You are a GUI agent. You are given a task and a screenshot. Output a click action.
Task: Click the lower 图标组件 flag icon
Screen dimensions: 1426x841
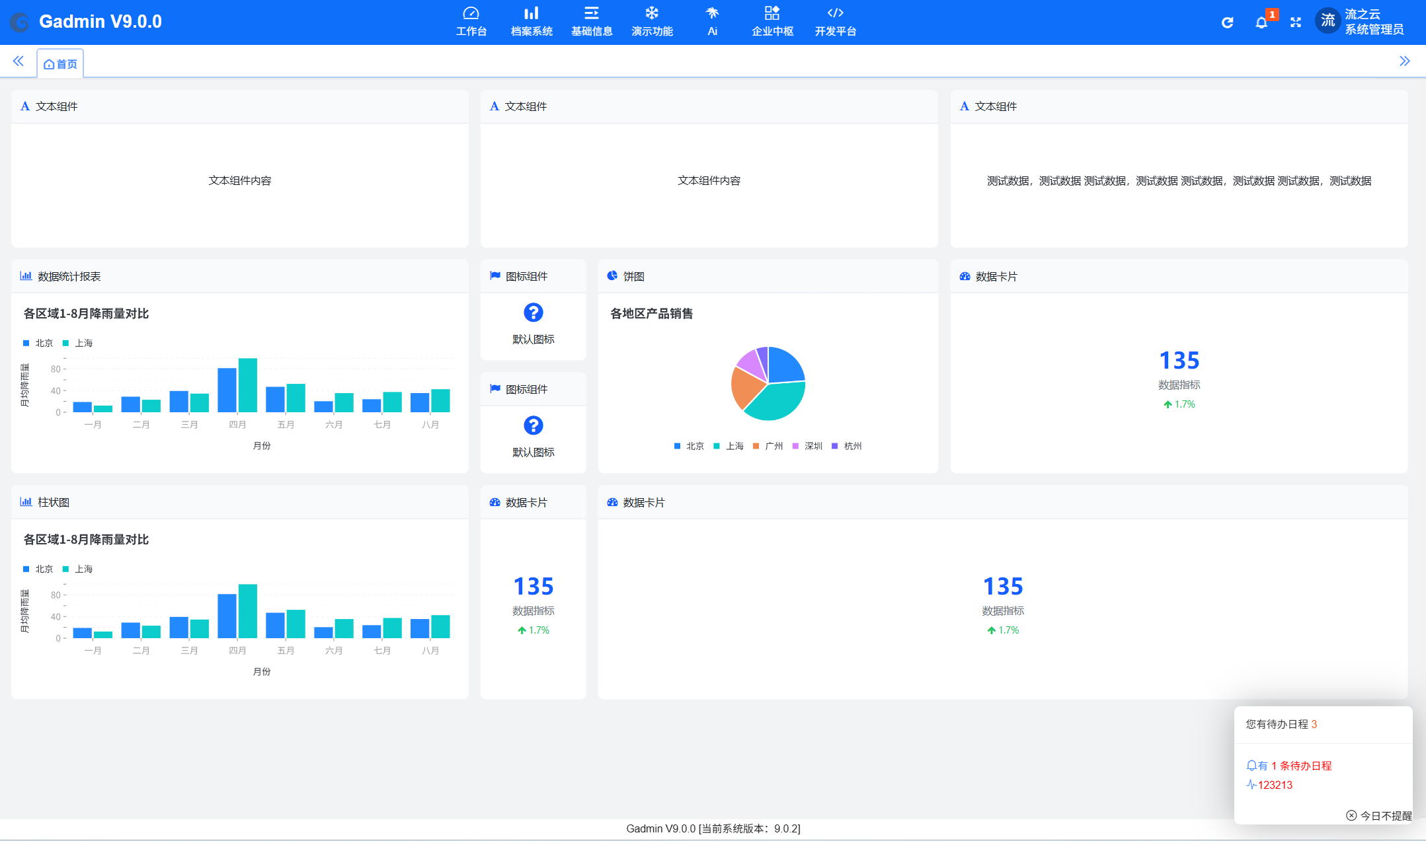coord(495,389)
